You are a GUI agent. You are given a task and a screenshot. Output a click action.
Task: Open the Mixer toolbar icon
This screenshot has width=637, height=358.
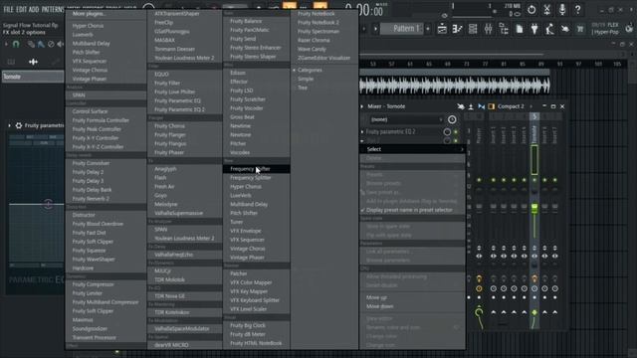click(489, 29)
